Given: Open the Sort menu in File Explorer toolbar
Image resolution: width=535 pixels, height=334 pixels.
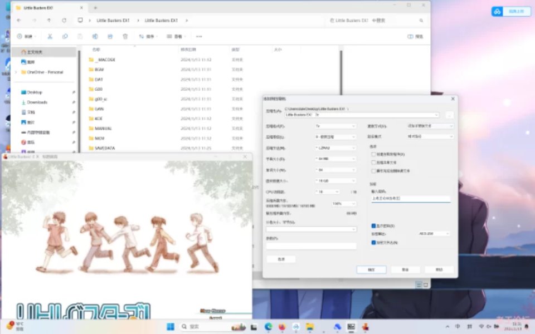Looking at the screenshot, I should [148, 37].
